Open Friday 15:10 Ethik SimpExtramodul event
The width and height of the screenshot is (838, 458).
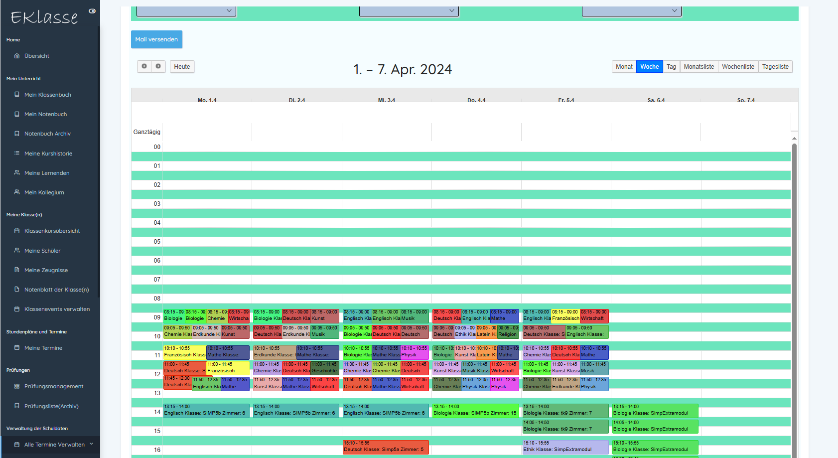point(565,447)
